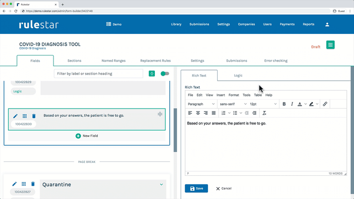The width and height of the screenshot is (354, 199).
Task: Open the editor Edit menu
Action: tap(199, 95)
